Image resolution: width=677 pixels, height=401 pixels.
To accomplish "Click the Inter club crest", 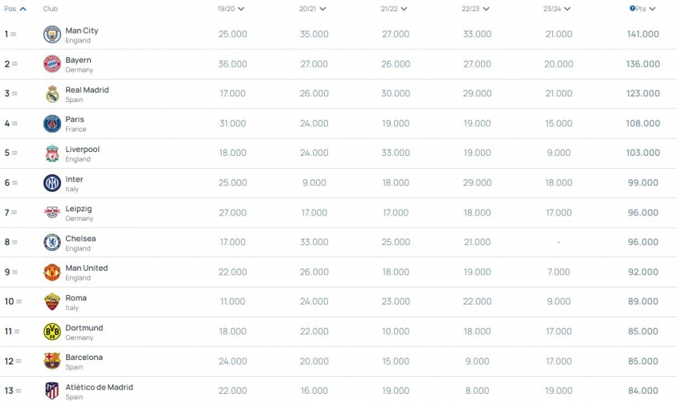I will (52, 183).
